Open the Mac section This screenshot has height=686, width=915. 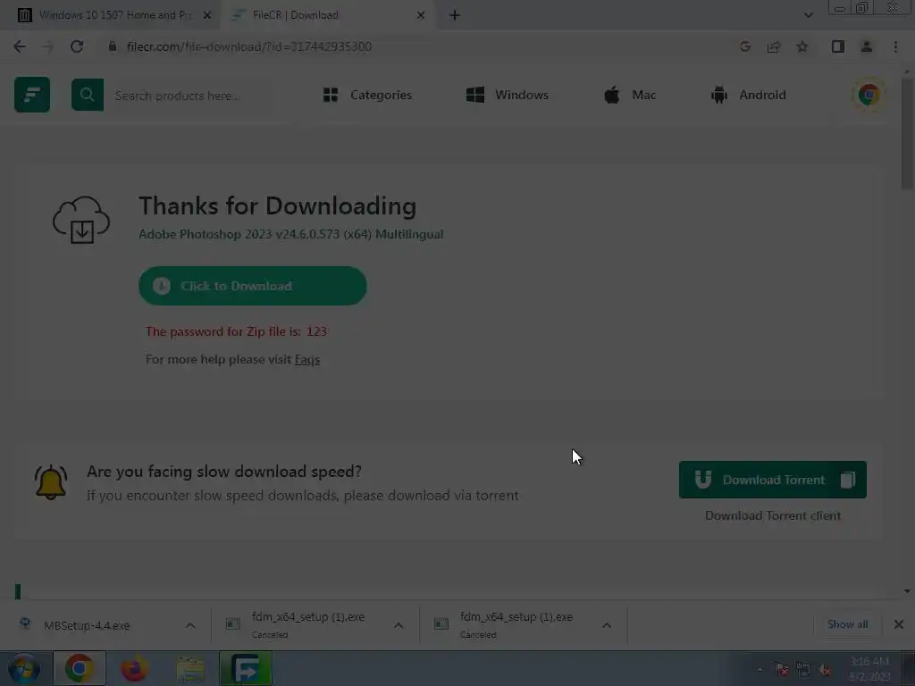click(x=630, y=95)
